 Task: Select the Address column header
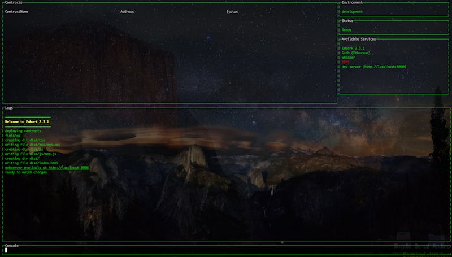pos(127,12)
